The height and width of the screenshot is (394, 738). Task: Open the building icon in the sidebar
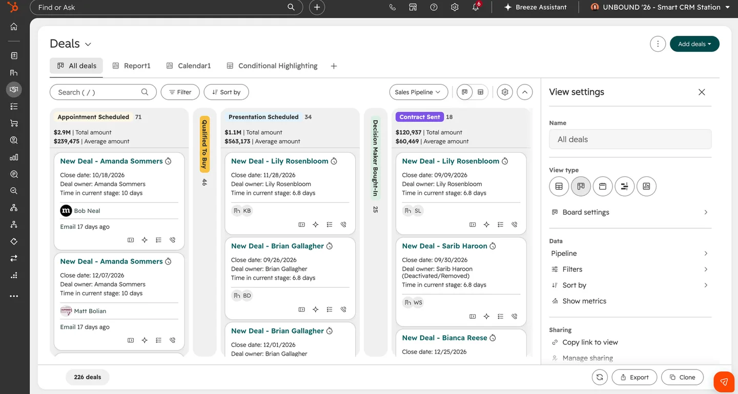(x=14, y=73)
